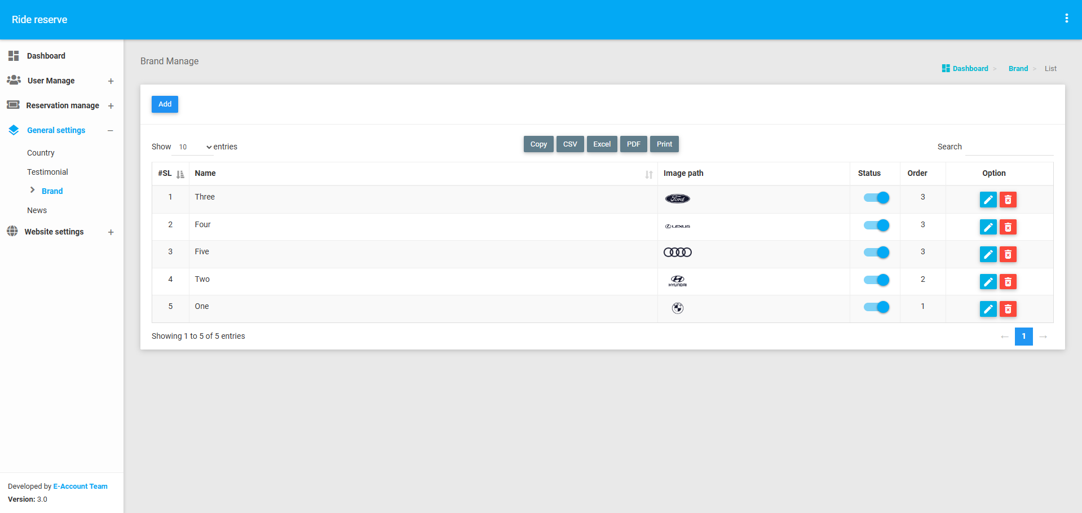
Task: Edit the brand named Five
Action: tap(988, 255)
